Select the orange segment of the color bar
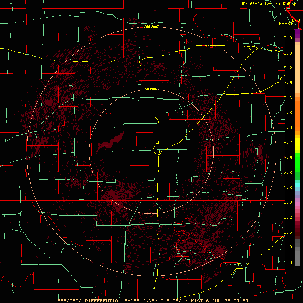This screenshot has width=303, height=303. 297,116
